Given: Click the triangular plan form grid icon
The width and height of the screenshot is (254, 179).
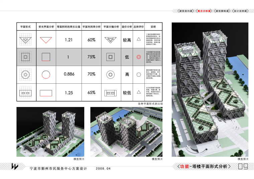Looking at the screenshot, I should click(25, 40).
